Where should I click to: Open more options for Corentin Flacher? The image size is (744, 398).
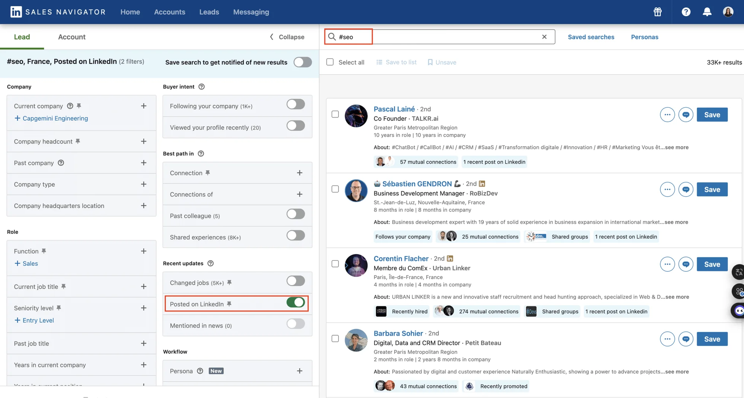point(667,264)
